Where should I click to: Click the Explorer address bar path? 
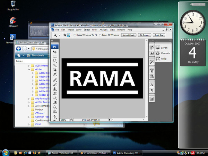(41, 49)
